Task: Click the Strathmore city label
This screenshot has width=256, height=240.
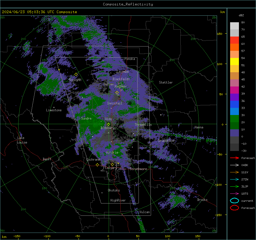Action: [138, 169]
